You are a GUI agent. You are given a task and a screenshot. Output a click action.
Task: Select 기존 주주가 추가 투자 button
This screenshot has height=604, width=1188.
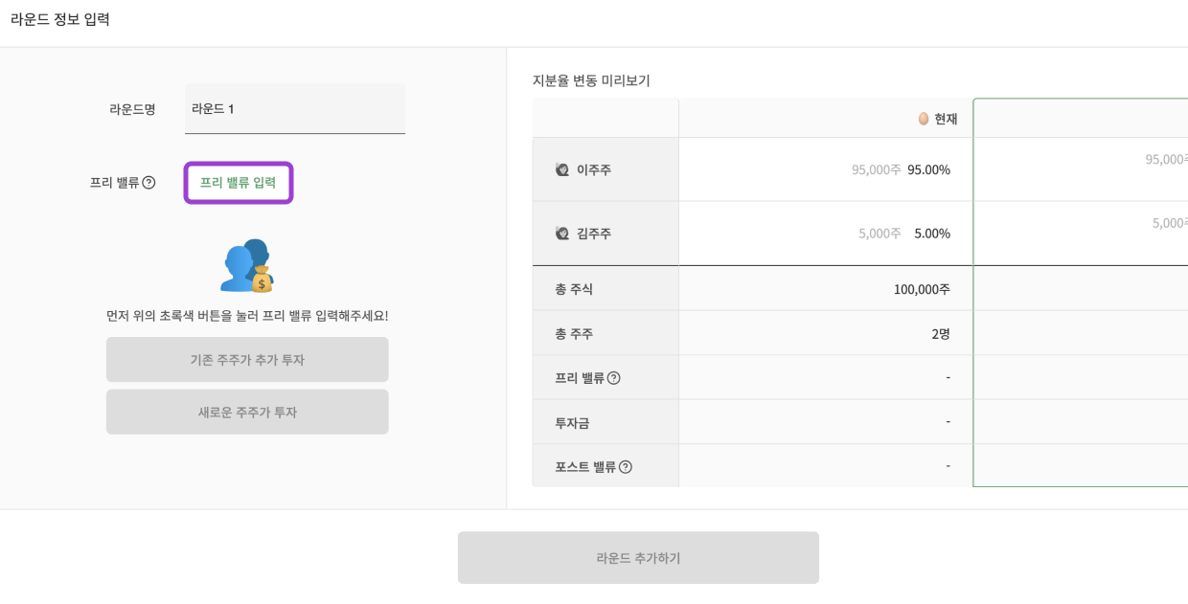(247, 360)
